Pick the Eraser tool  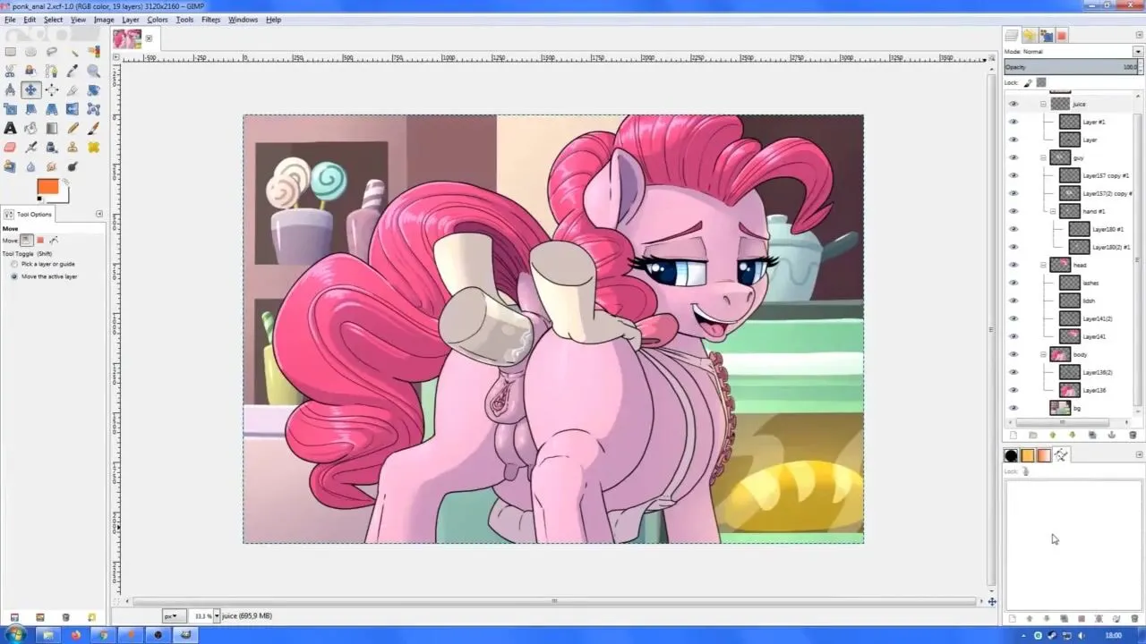point(11,148)
